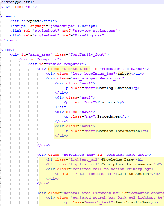Collapse the nav_wrapper div fold marker
Screen dimensions: 164x206
pyautogui.click(x=1, y=78)
